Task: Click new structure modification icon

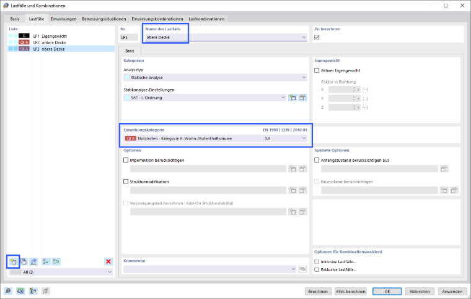Action: click(293, 190)
